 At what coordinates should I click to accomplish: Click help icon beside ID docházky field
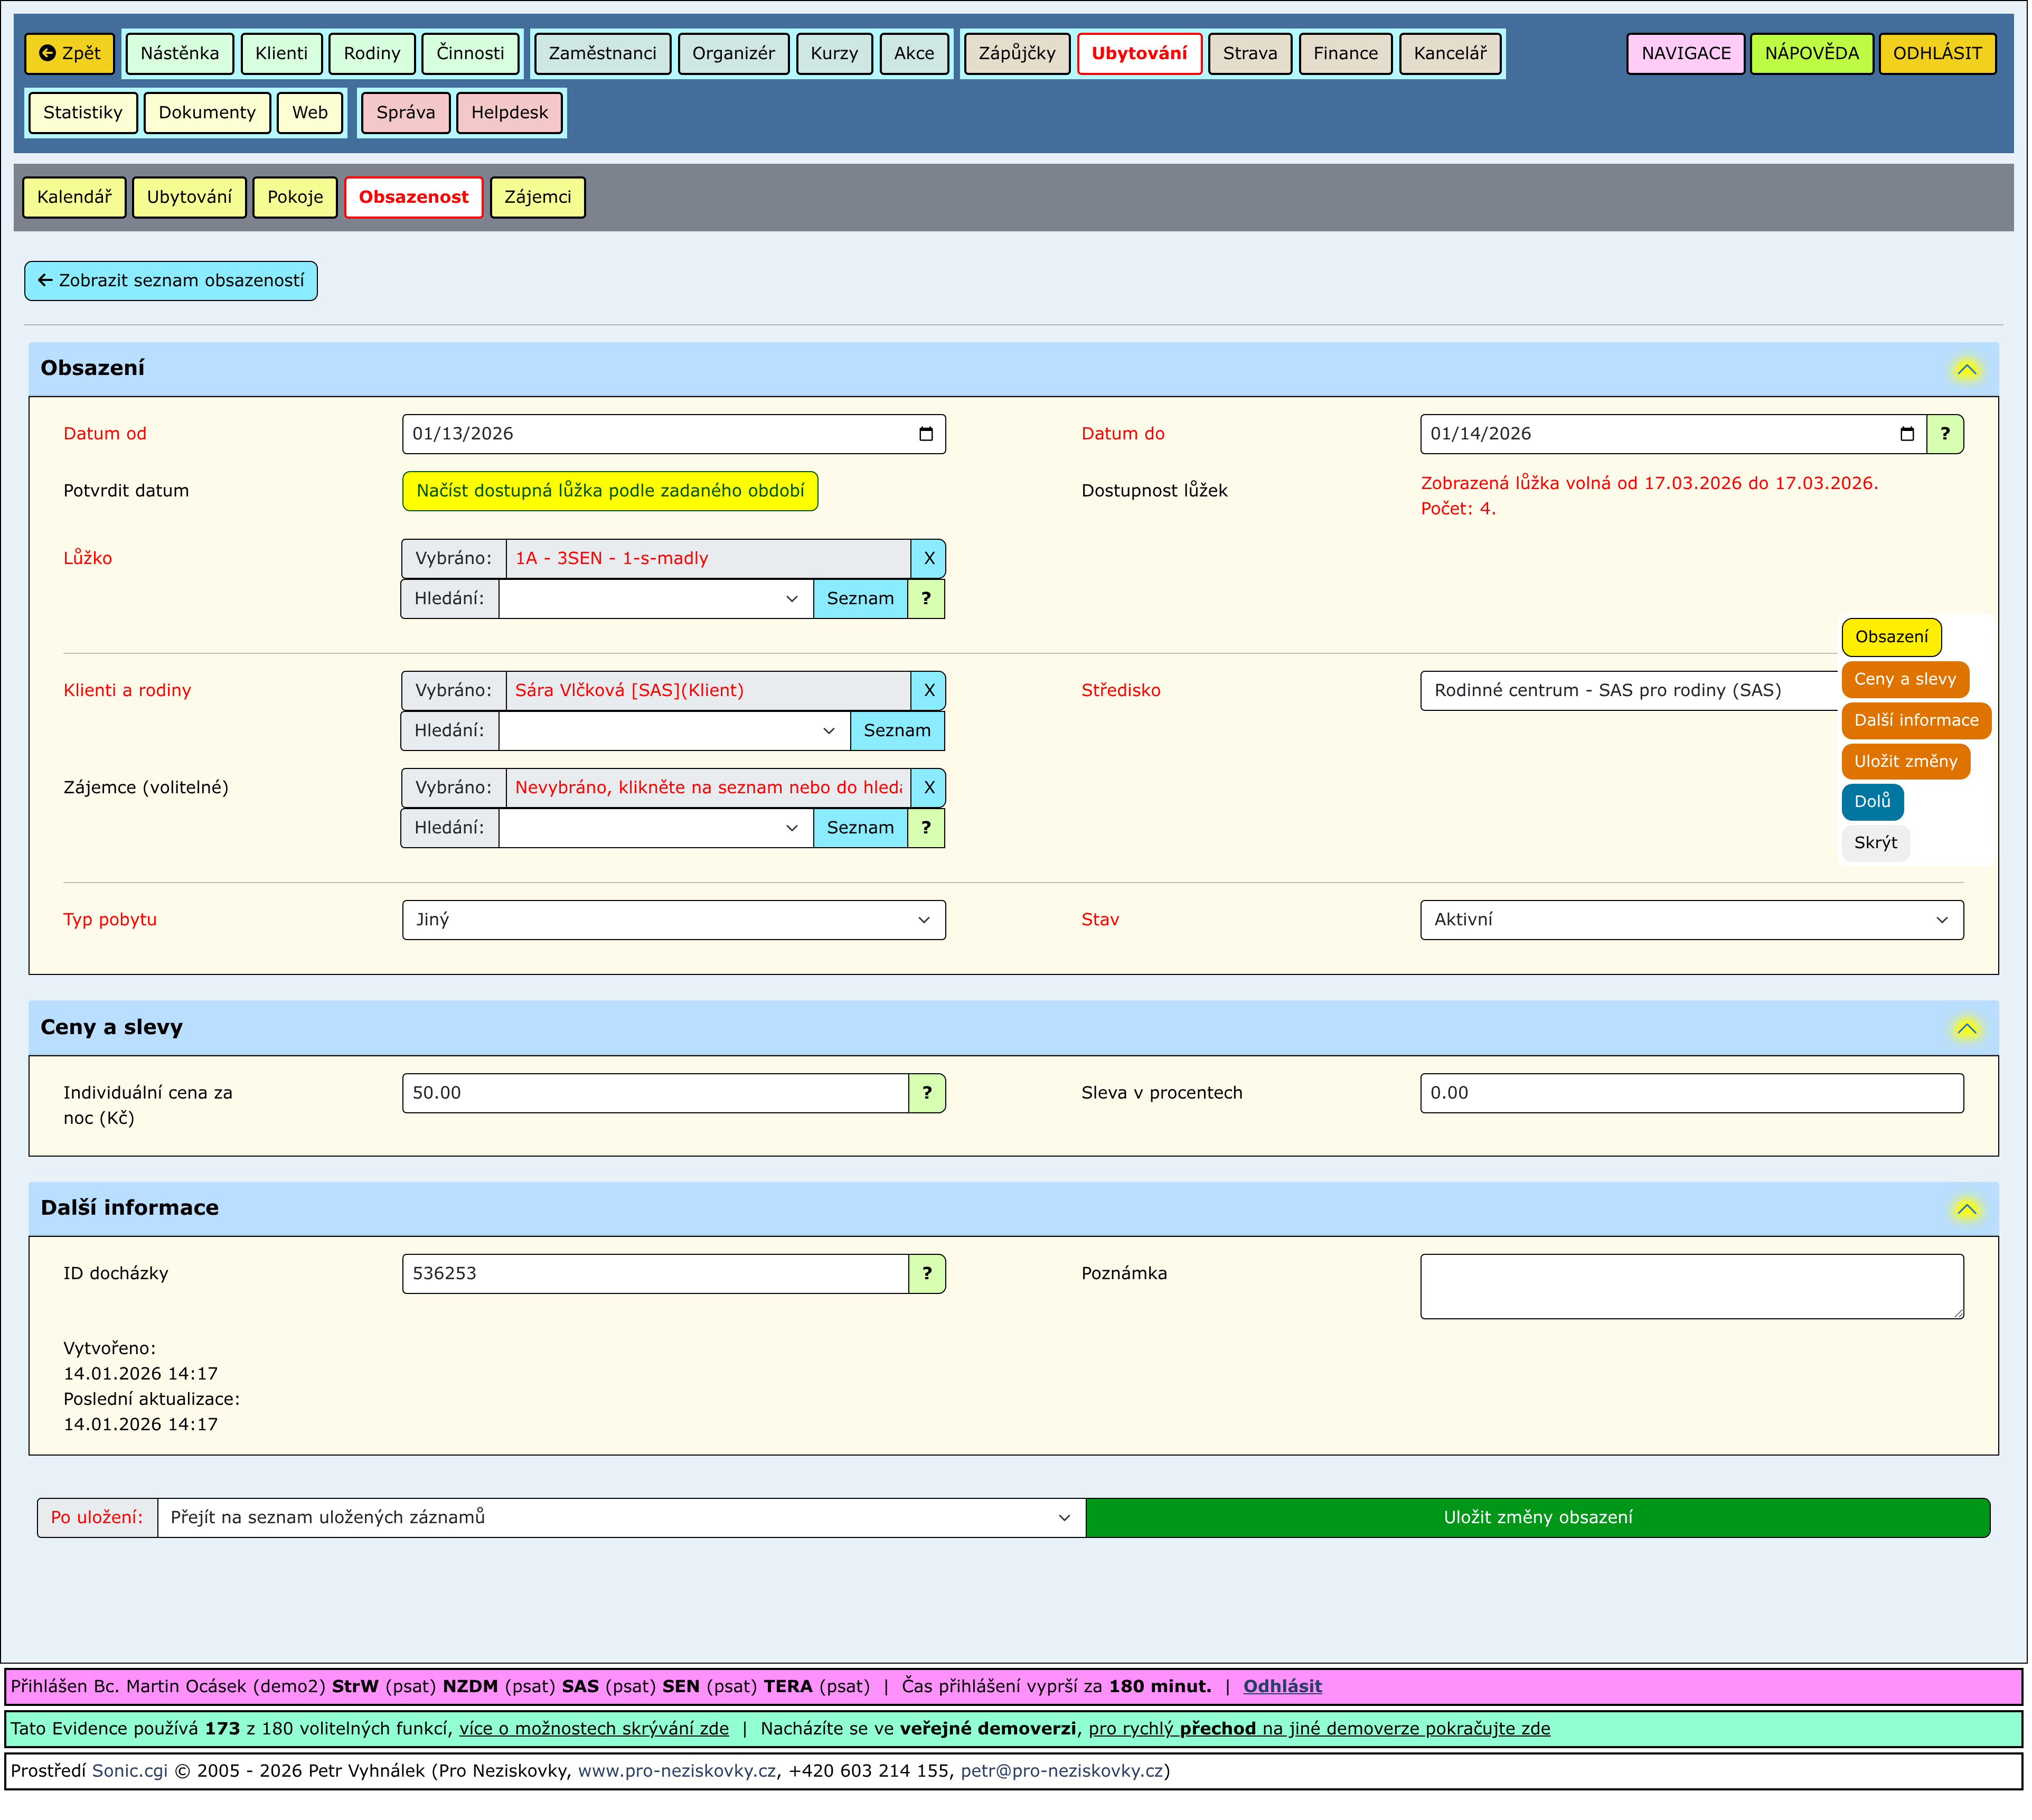click(x=927, y=1274)
